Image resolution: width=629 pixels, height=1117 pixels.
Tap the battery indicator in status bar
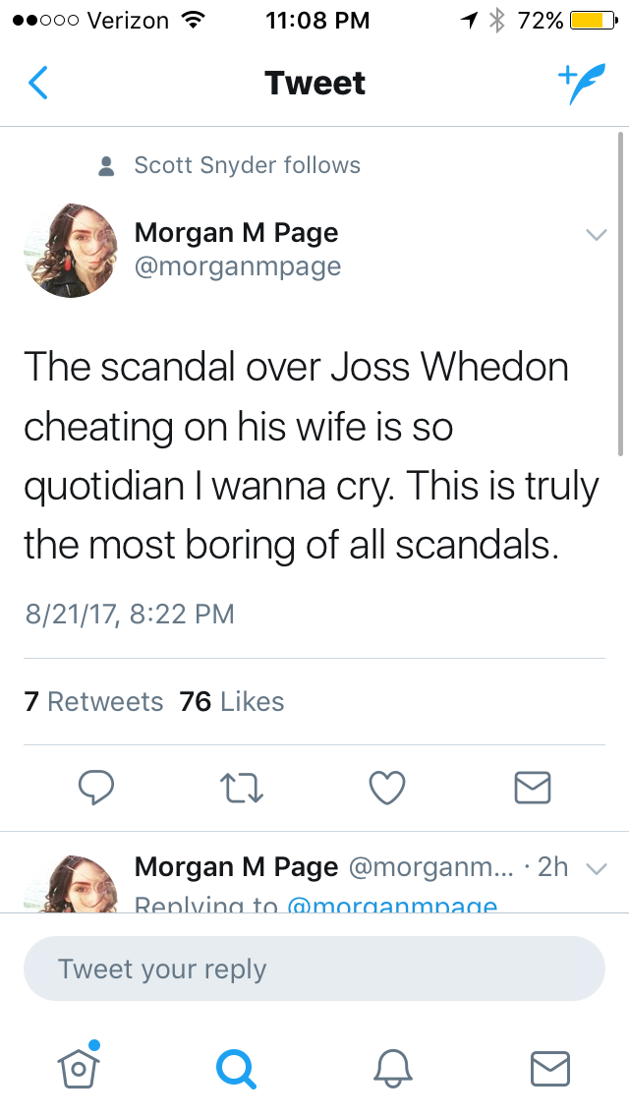[594, 21]
